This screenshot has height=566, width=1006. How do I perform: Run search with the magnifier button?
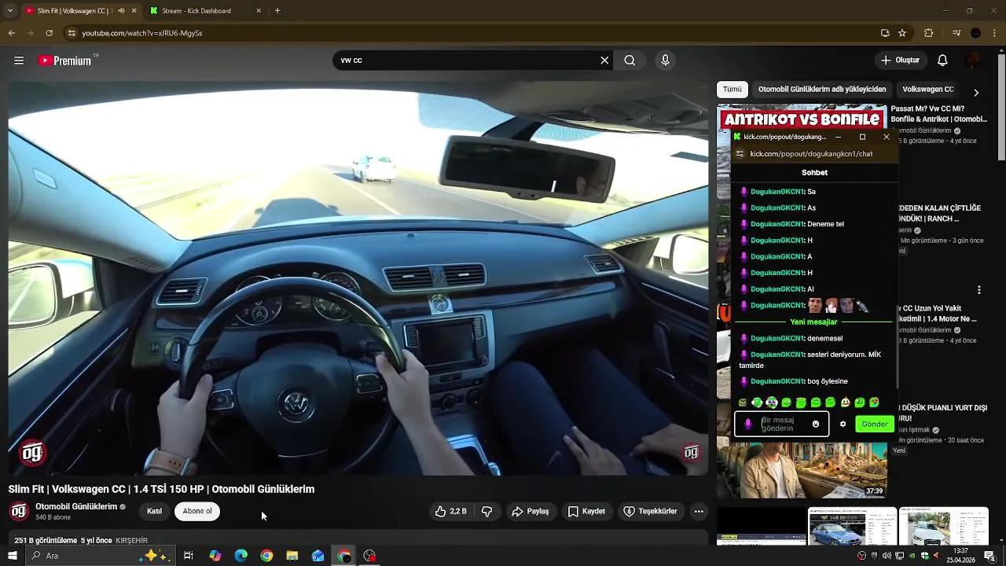click(630, 61)
